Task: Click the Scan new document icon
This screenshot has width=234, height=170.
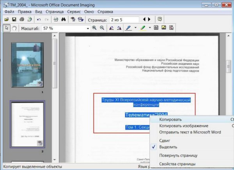Action: [x=30, y=19]
